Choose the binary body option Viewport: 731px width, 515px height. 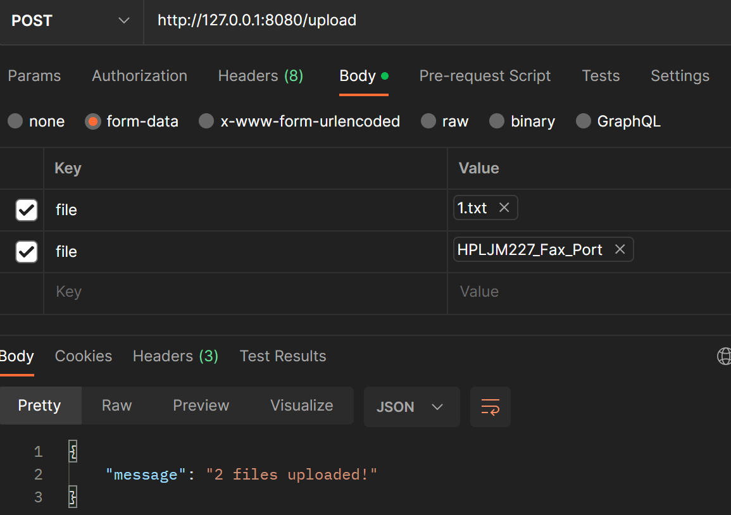click(497, 121)
